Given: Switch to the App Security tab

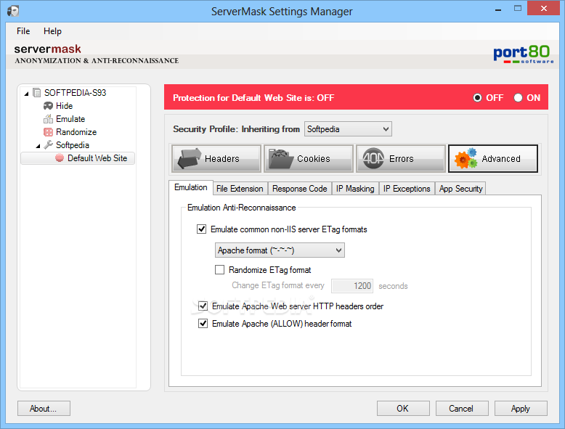Looking at the screenshot, I should coord(460,189).
